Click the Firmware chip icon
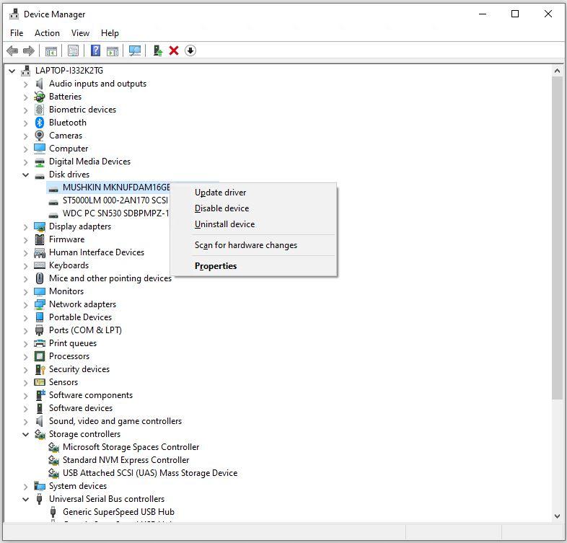Screen dimensions: 567x543 click(40, 239)
